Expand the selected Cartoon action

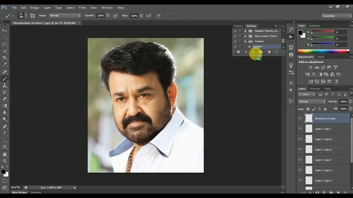tap(249, 46)
